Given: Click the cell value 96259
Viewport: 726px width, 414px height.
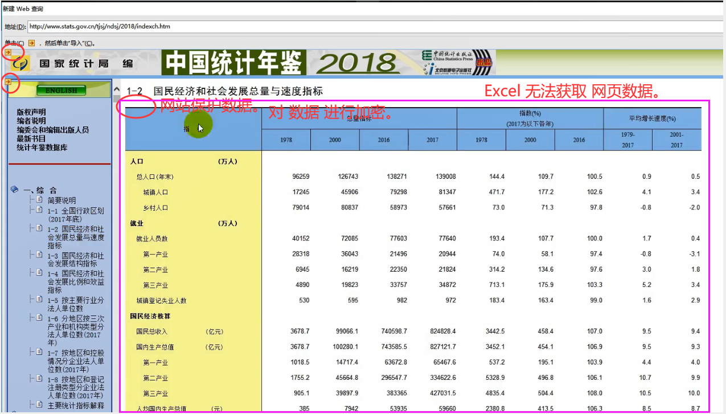Looking at the screenshot, I should click(301, 177).
